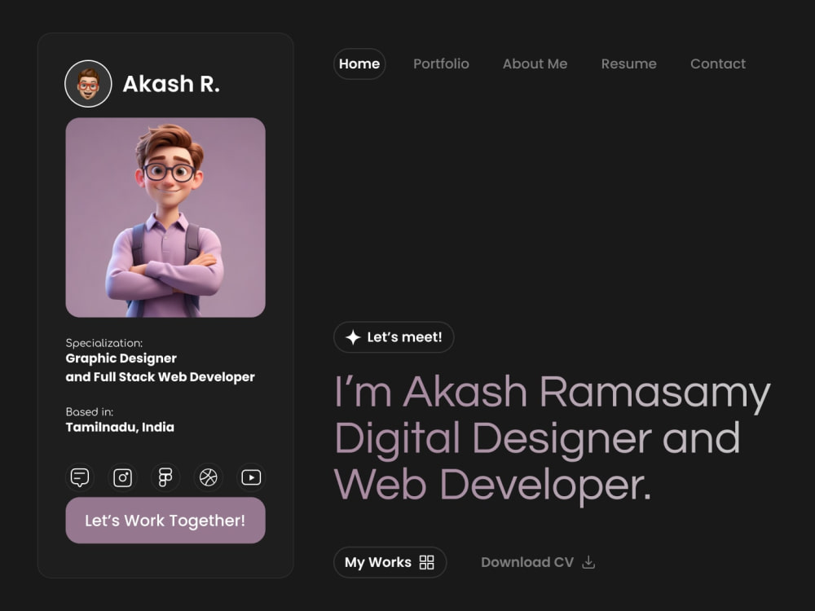Open the Instagram social icon
Viewport: 815px width, 611px height.
point(123,477)
